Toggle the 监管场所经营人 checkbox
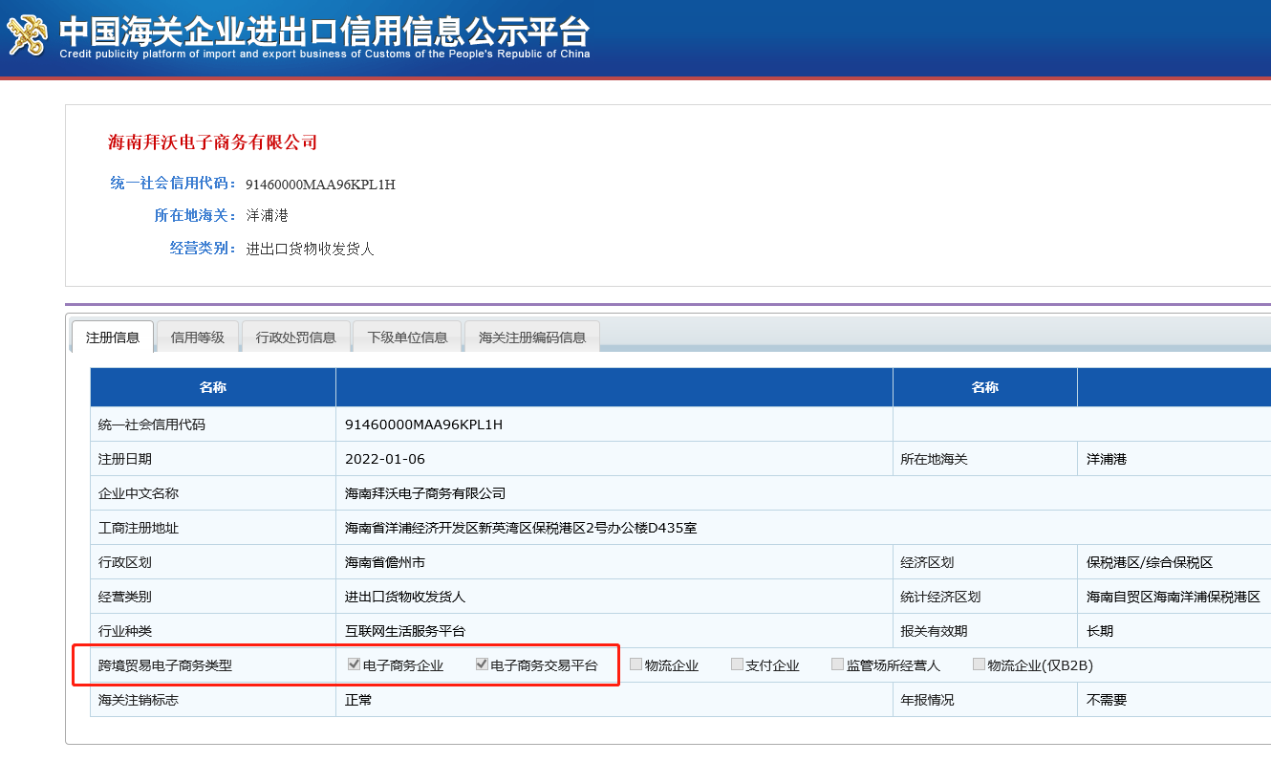The width and height of the screenshot is (1271, 762). 837,664
